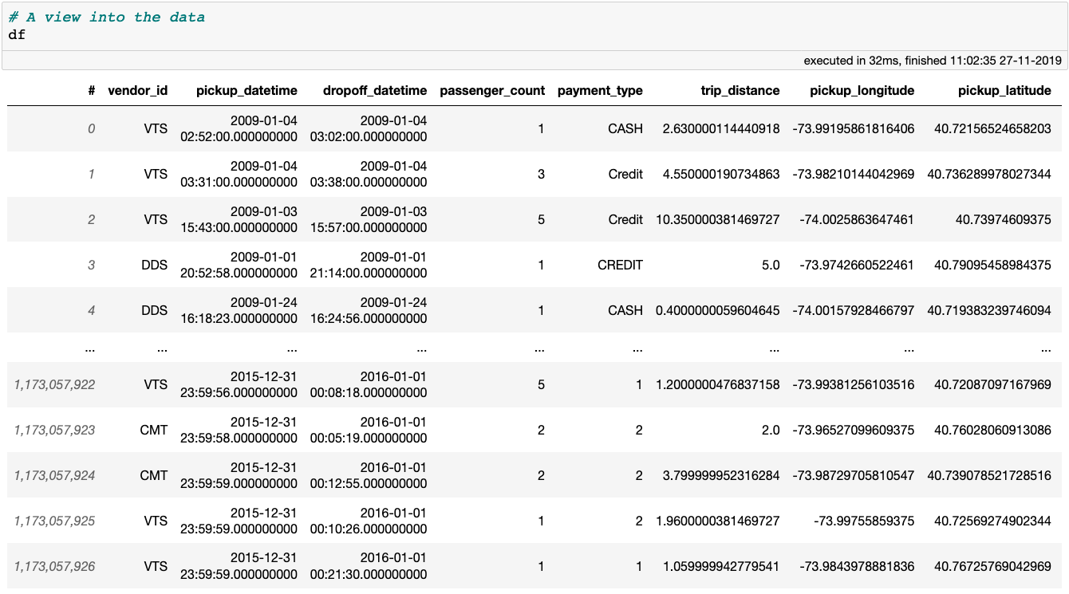
Task: Click dropoff time 2016-01-01 00:12:55
Action: pos(369,475)
